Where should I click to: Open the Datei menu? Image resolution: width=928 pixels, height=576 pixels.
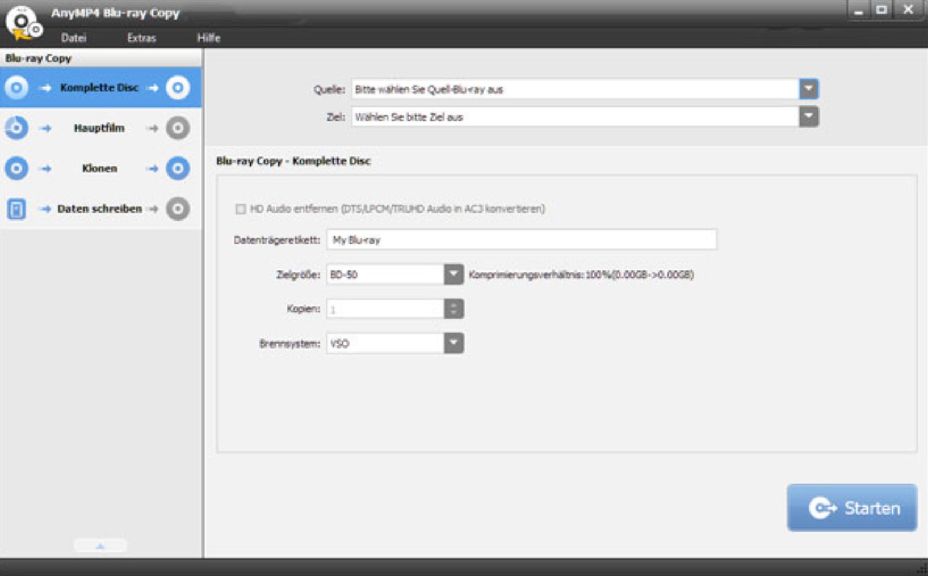[74, 38]
